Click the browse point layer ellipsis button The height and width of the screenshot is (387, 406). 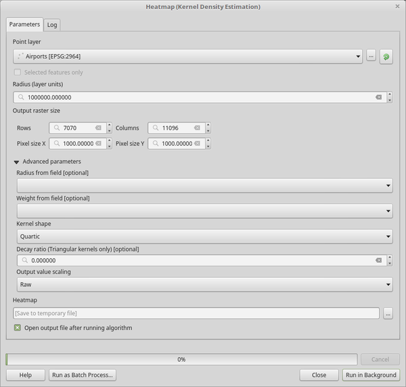(x=371, y=56)
